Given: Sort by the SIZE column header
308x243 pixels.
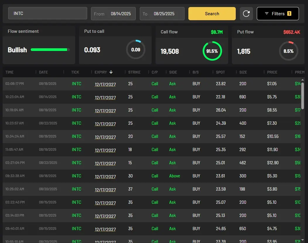Looking at the screenshot, I should (243, 72).
